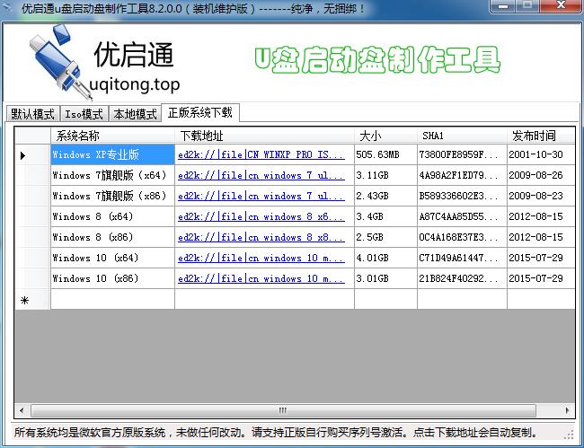Click the Windows 8 (x64) ed2k link

[x=261, y=216]
